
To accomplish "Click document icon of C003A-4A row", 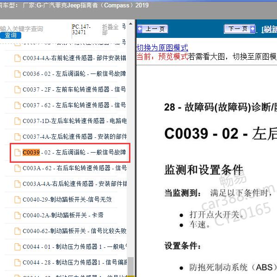I will point(17,184).
